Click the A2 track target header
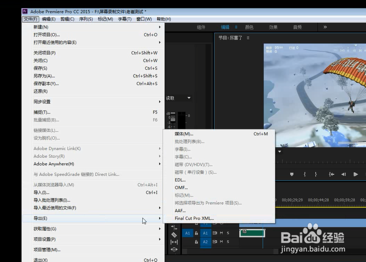 pos(206,242)
